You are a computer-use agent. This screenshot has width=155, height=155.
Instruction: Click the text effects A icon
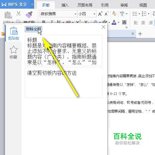[95, 22]
